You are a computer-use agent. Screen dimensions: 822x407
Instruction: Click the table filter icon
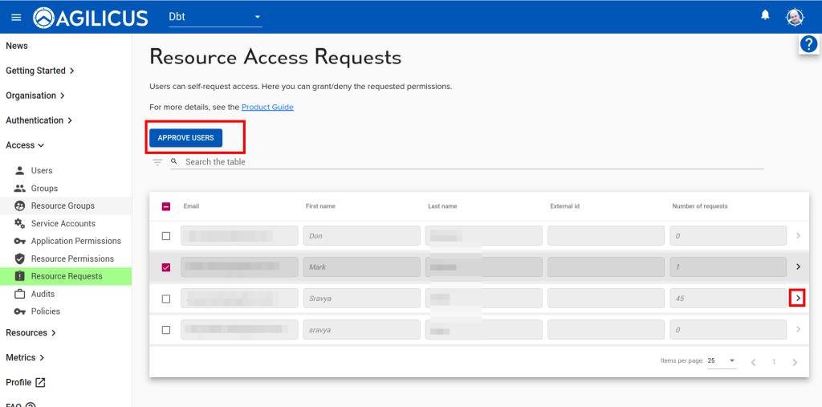click(157, 162)
